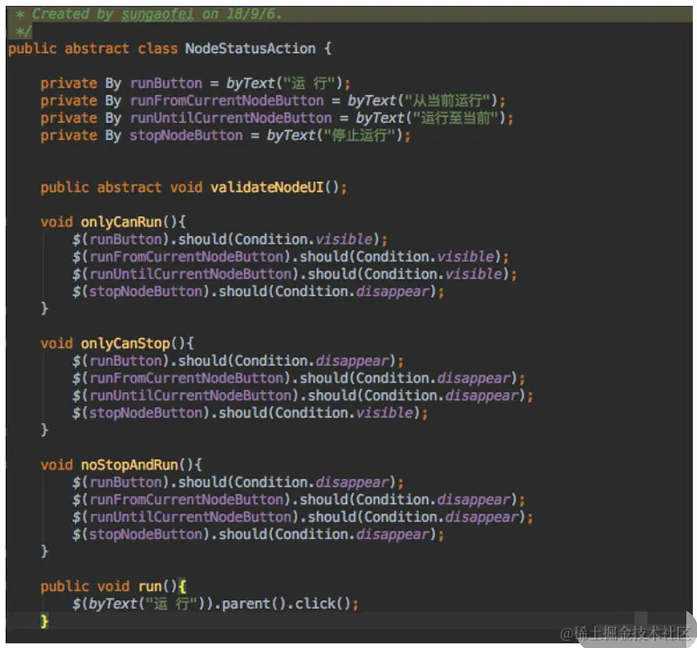The width and height of the screenshot is (697, 648).
Task: Click $(runFromCurrentNodeButton) line inside onlyCanRun
Action: point(291,256)
